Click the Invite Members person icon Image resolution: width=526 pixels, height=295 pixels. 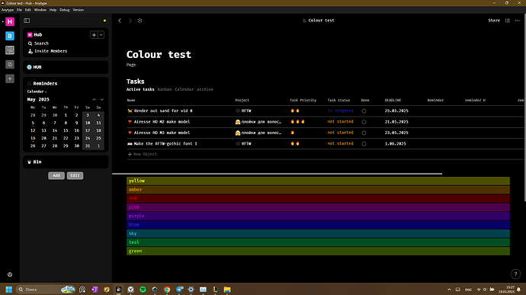(x=30, y=51)
